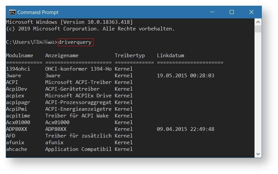Image resolution: width=278 pixels, height=174 pixels.
Task: Click the scrollbar up arrow
Action: (258, 22)
